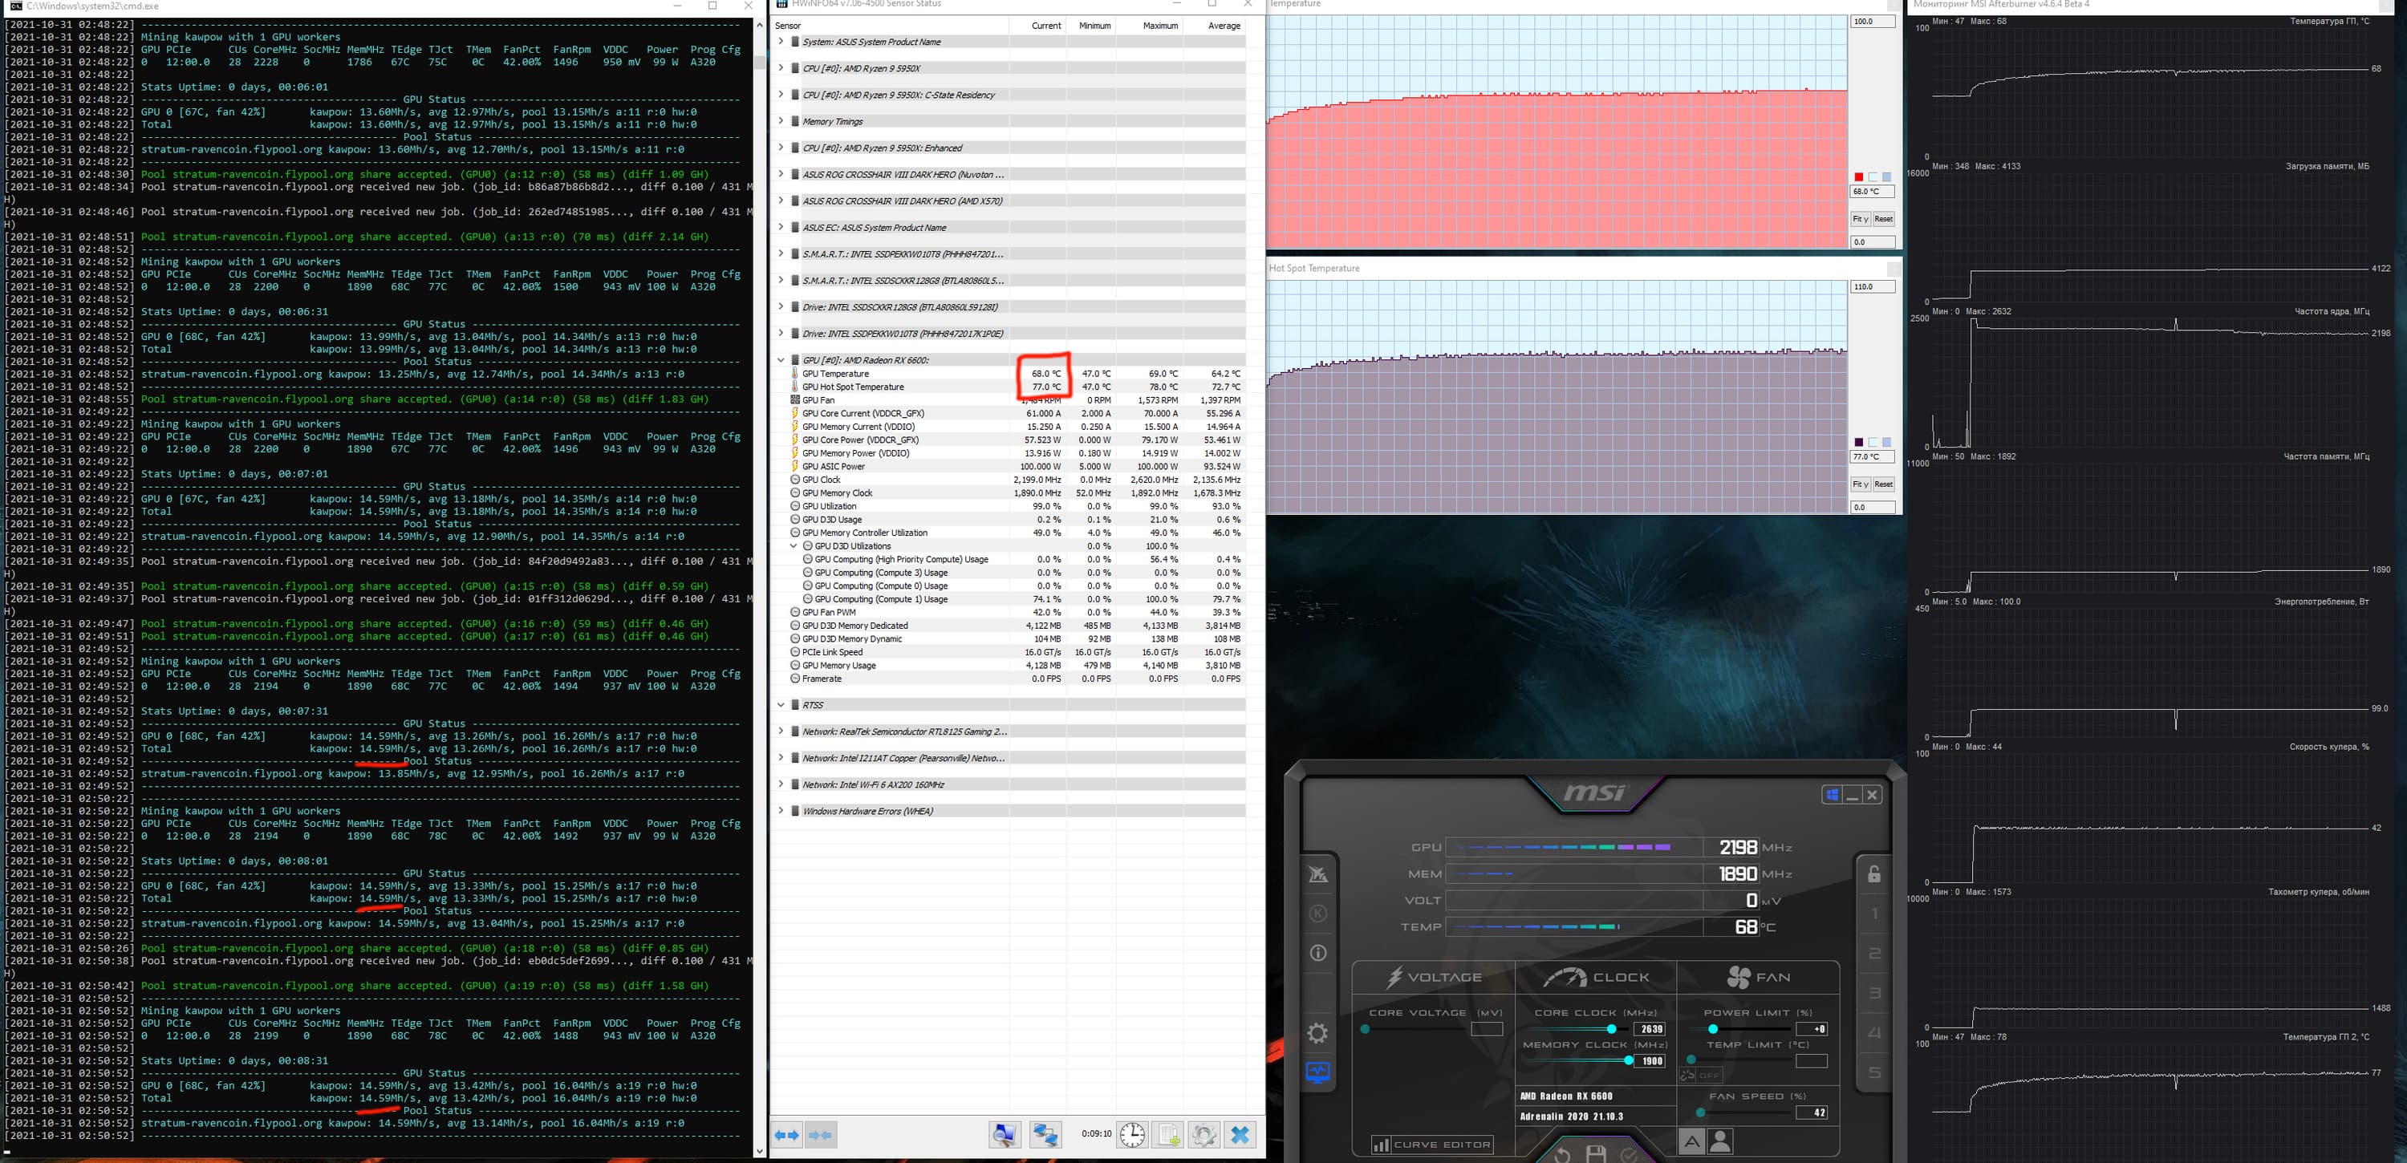
Task: Click the Afterburner information icon
Action: tap(1318, 953)
